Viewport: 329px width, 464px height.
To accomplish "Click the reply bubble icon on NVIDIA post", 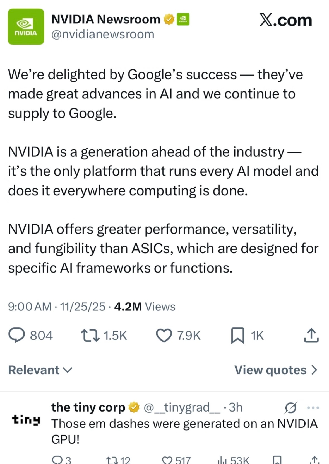I will [x=17, y=335].
